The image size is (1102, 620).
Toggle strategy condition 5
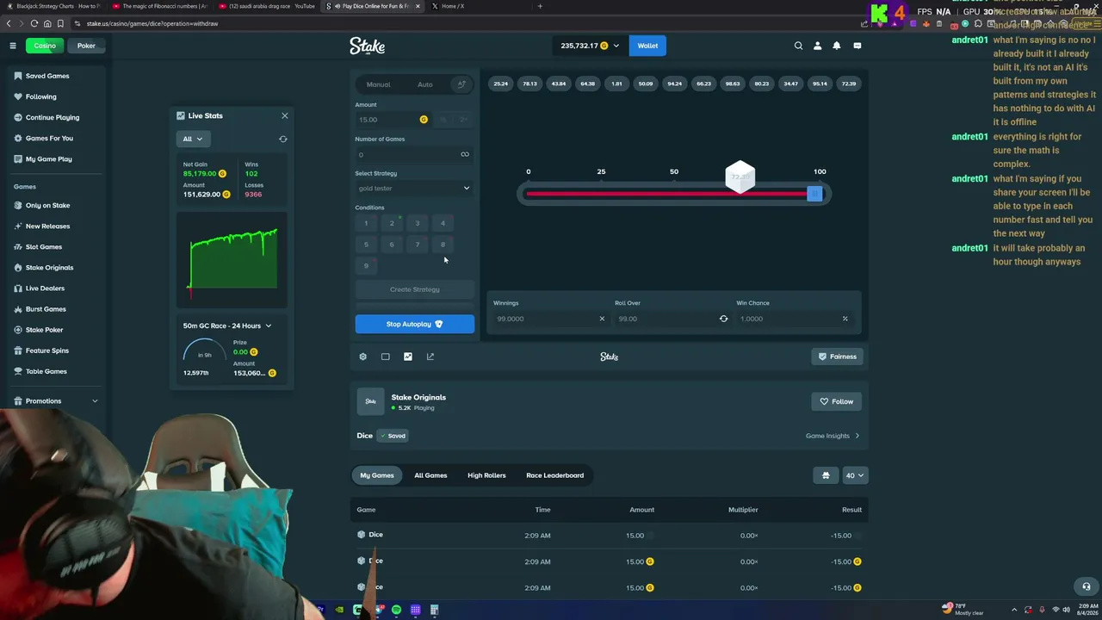pos(366,245)
